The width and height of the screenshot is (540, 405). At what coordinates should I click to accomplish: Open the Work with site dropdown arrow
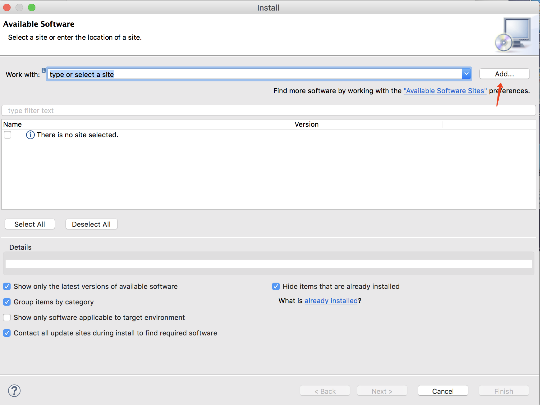(466, 74)
